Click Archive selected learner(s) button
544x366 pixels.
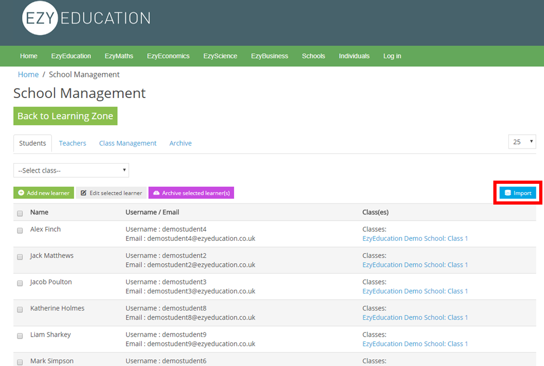point(191,193)
